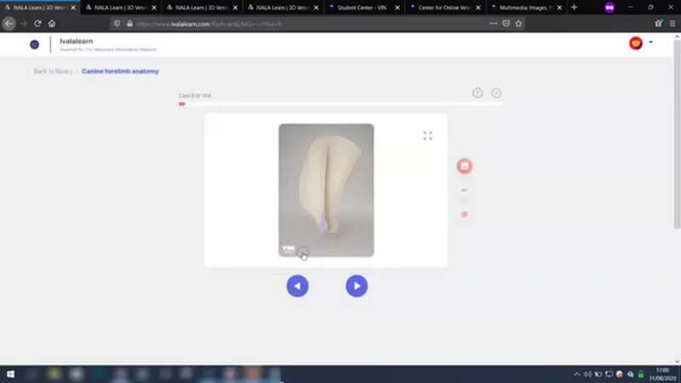Select the canine forelimb 3D model image

(x=326, y=190)
